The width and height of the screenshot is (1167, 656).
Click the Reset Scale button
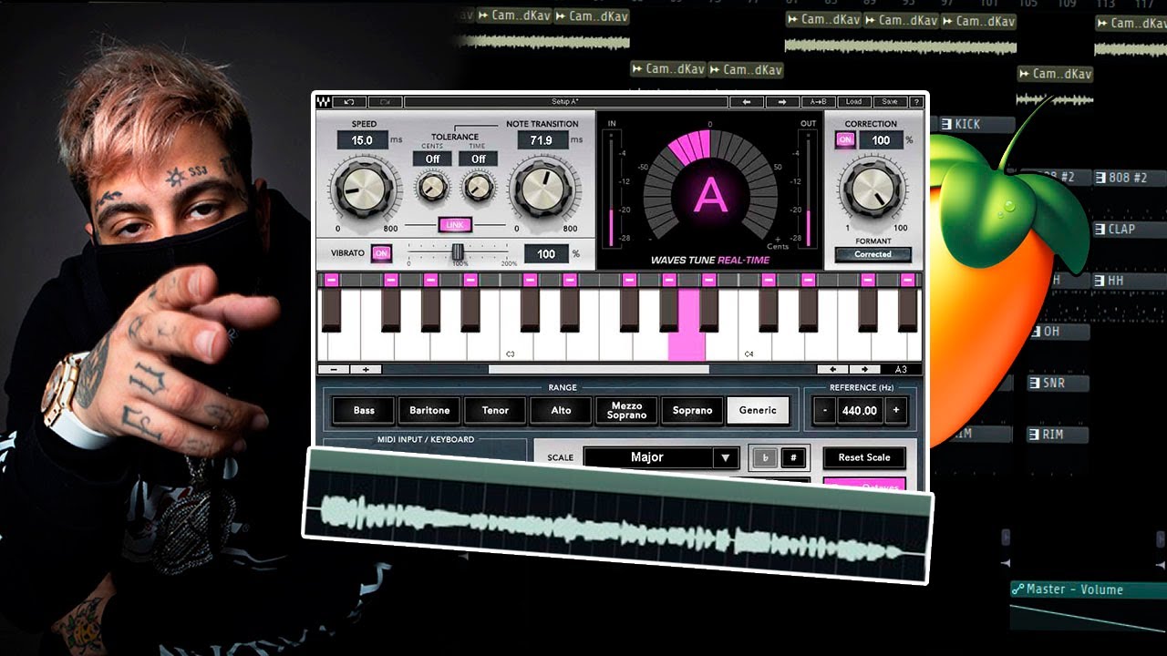click(864, 457)
